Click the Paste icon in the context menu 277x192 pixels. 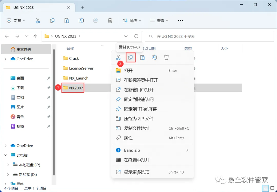142,57
